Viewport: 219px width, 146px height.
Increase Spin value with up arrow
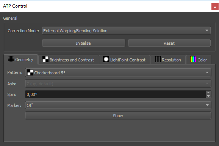coord(208,93)
